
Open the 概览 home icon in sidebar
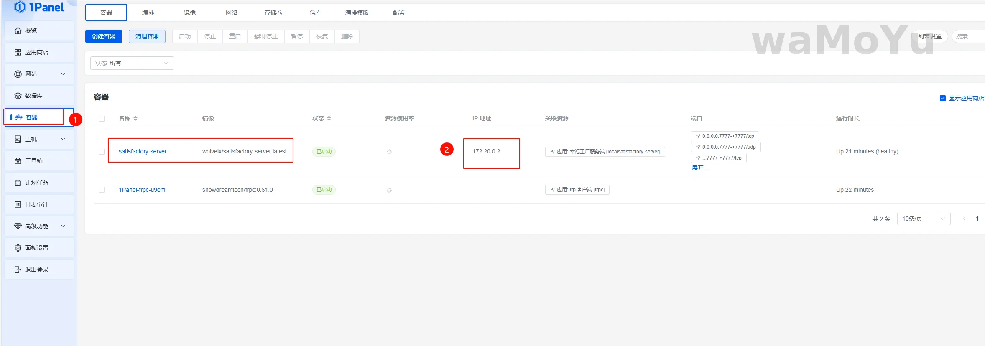click(x=18, y=31)
